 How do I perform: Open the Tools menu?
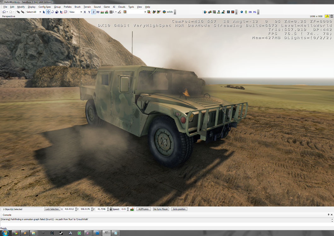[131, 7]
